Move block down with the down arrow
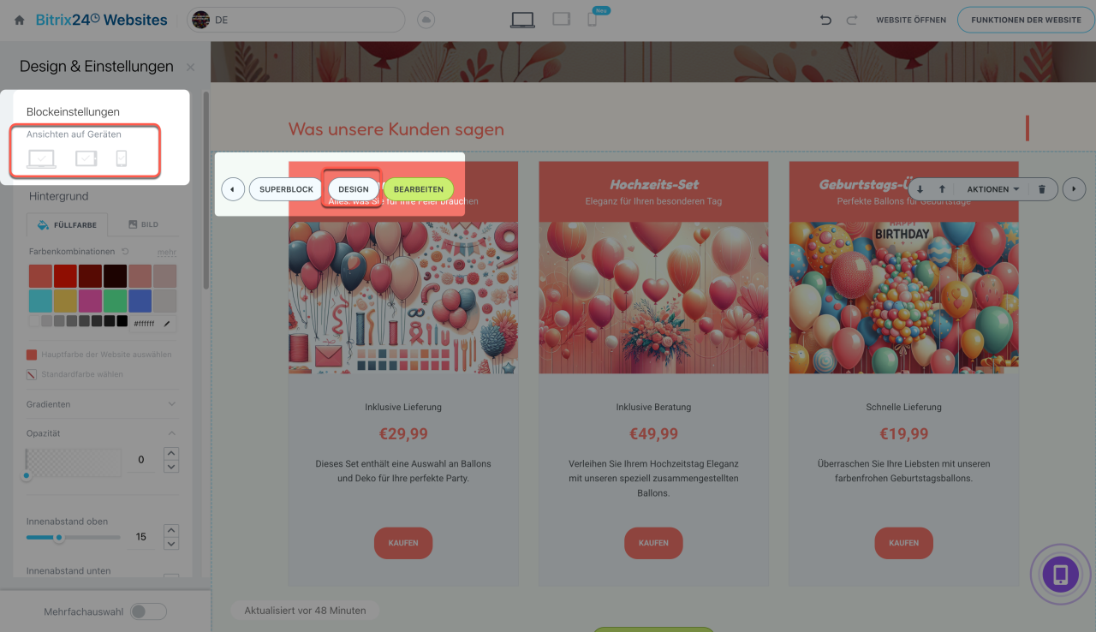 pos(920,189)
